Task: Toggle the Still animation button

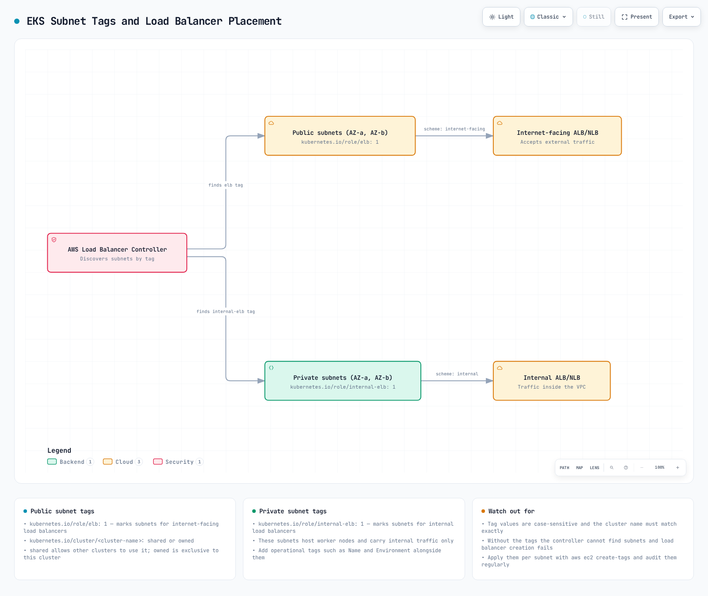Action: pyautogui.click(x=593, y=17)
